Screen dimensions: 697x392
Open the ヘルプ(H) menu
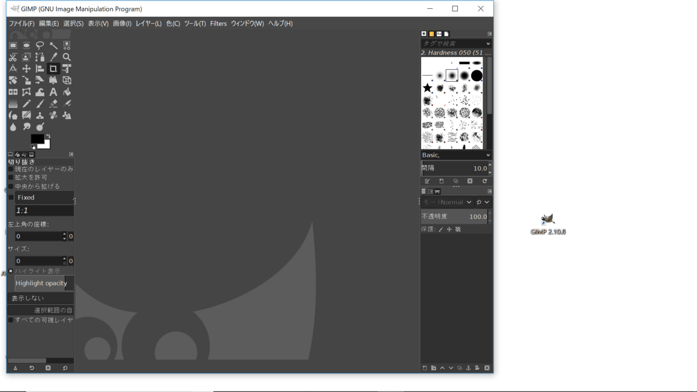tap(281, 23)
